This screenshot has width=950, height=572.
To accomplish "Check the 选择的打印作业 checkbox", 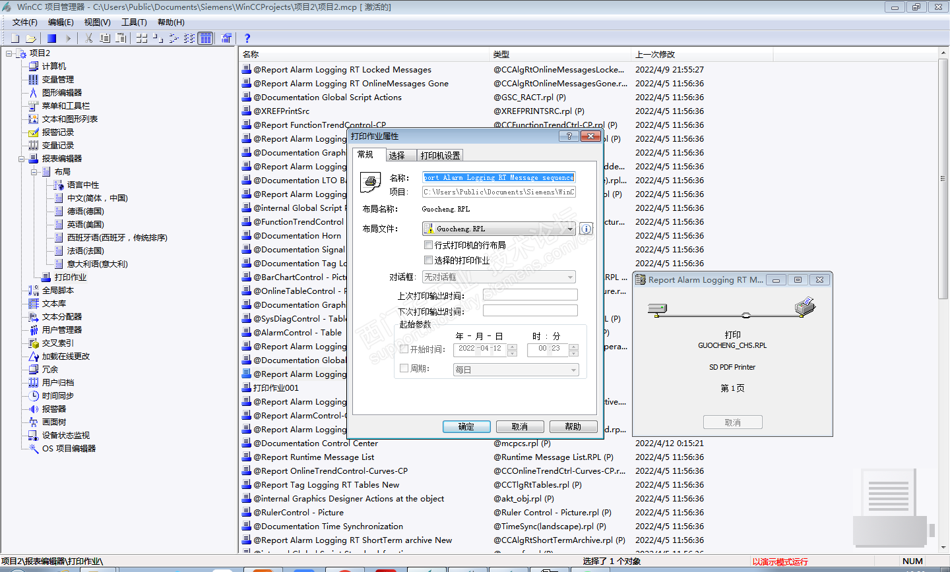I will (428, 260).
